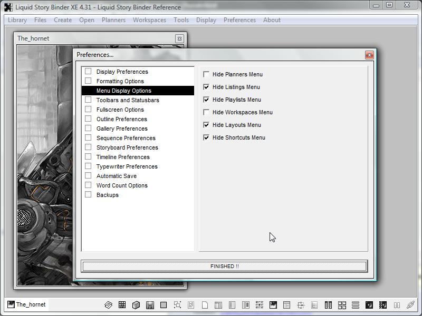Click the stacked layers icon in bottom toolbar

pyautogui.click(x=108, y=305)
